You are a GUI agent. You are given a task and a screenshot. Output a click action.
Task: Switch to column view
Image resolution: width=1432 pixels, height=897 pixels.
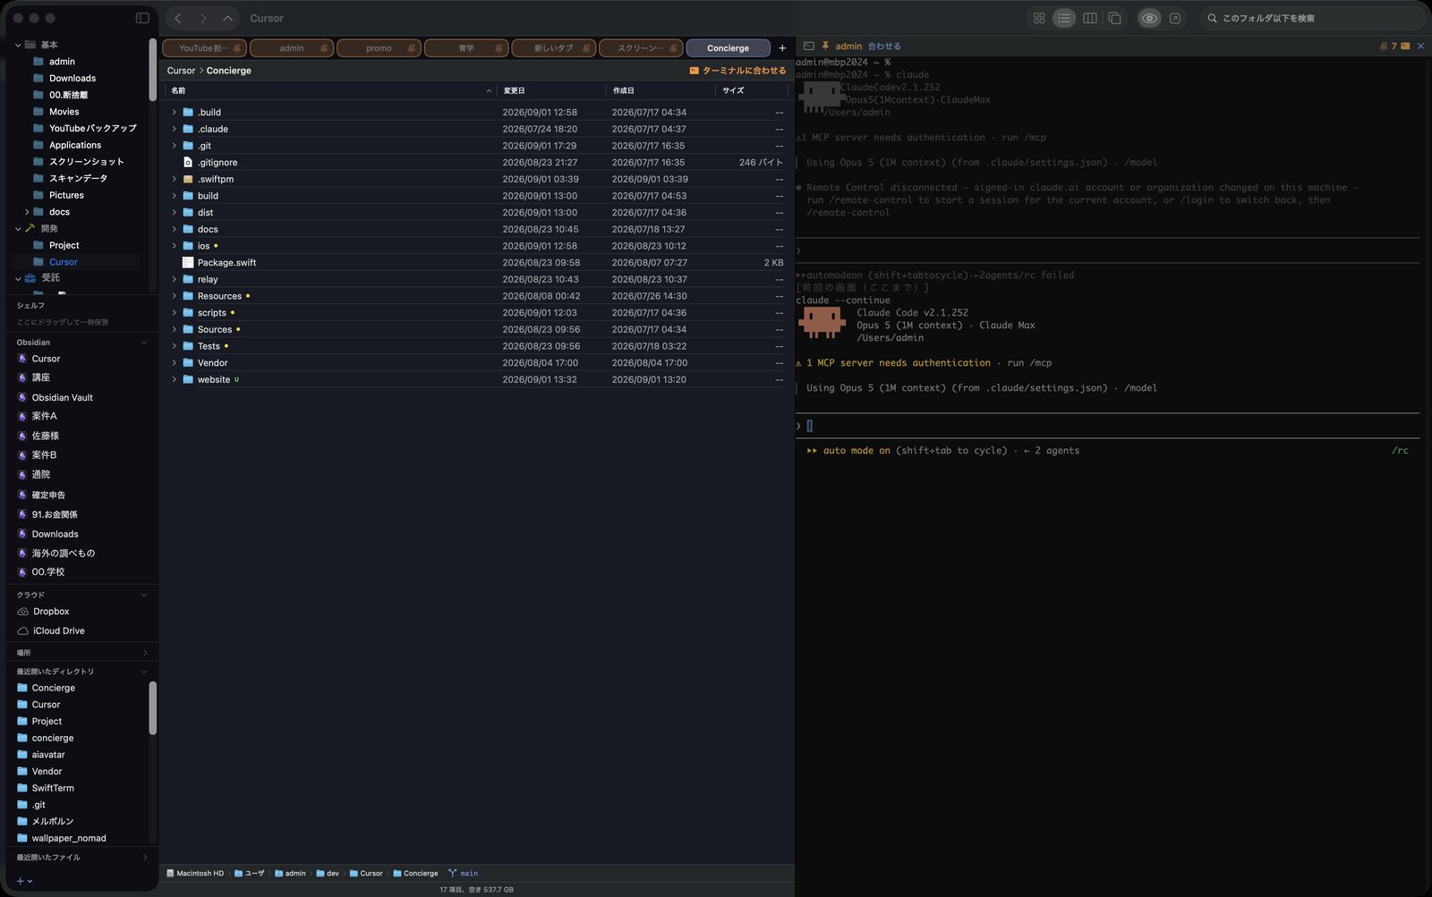1090,18
